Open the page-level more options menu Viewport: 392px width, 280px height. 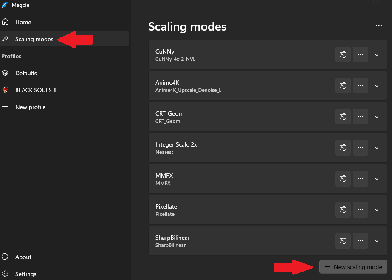tap(379, 26)
